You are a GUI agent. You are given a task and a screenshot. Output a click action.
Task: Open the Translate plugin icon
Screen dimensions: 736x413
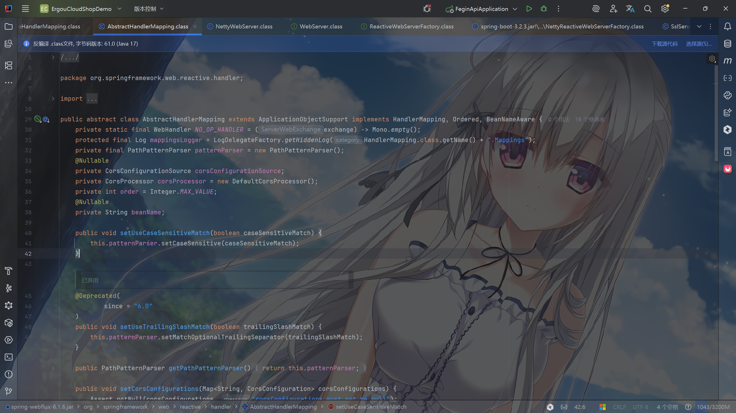[630, 9]
